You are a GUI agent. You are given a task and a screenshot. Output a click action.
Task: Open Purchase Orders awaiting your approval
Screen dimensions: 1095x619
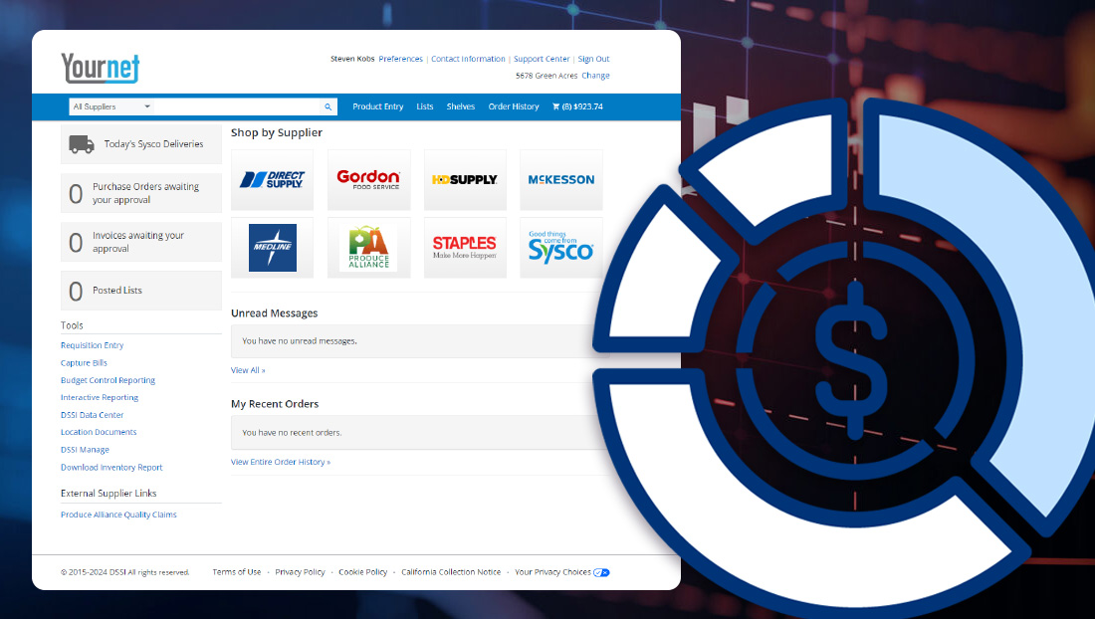(x=141, y=193)
